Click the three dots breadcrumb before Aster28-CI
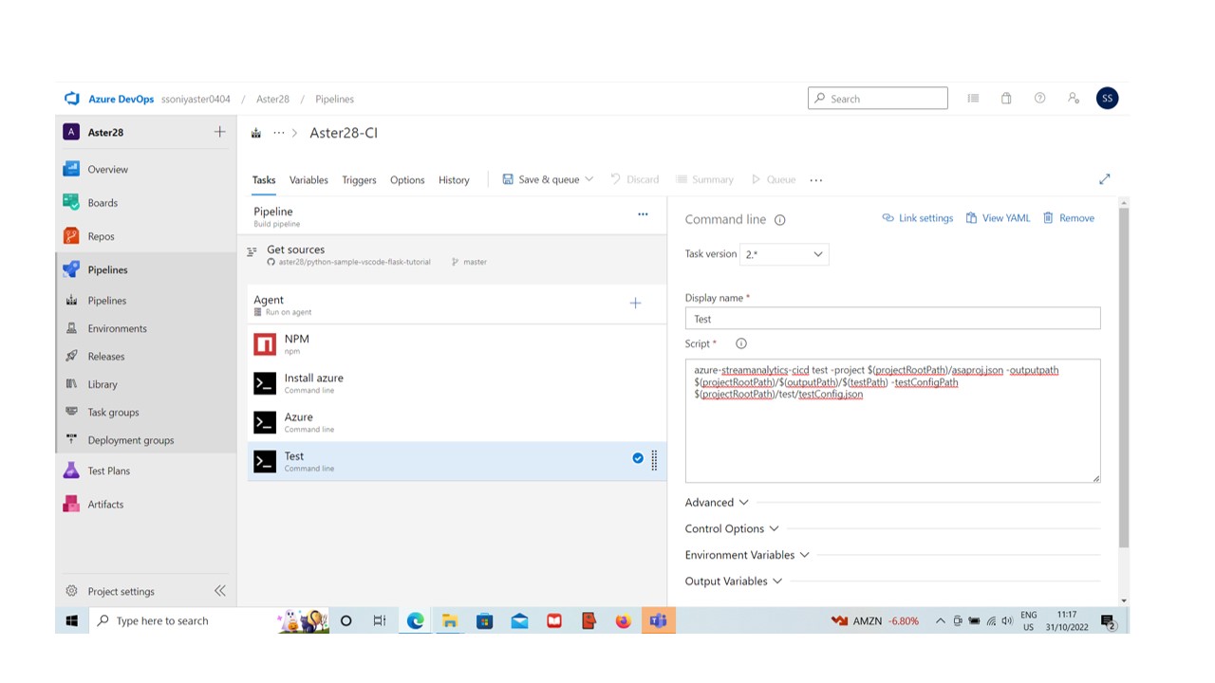The width and height of the screenshot is (1215, 683). [x=278, y=133]
